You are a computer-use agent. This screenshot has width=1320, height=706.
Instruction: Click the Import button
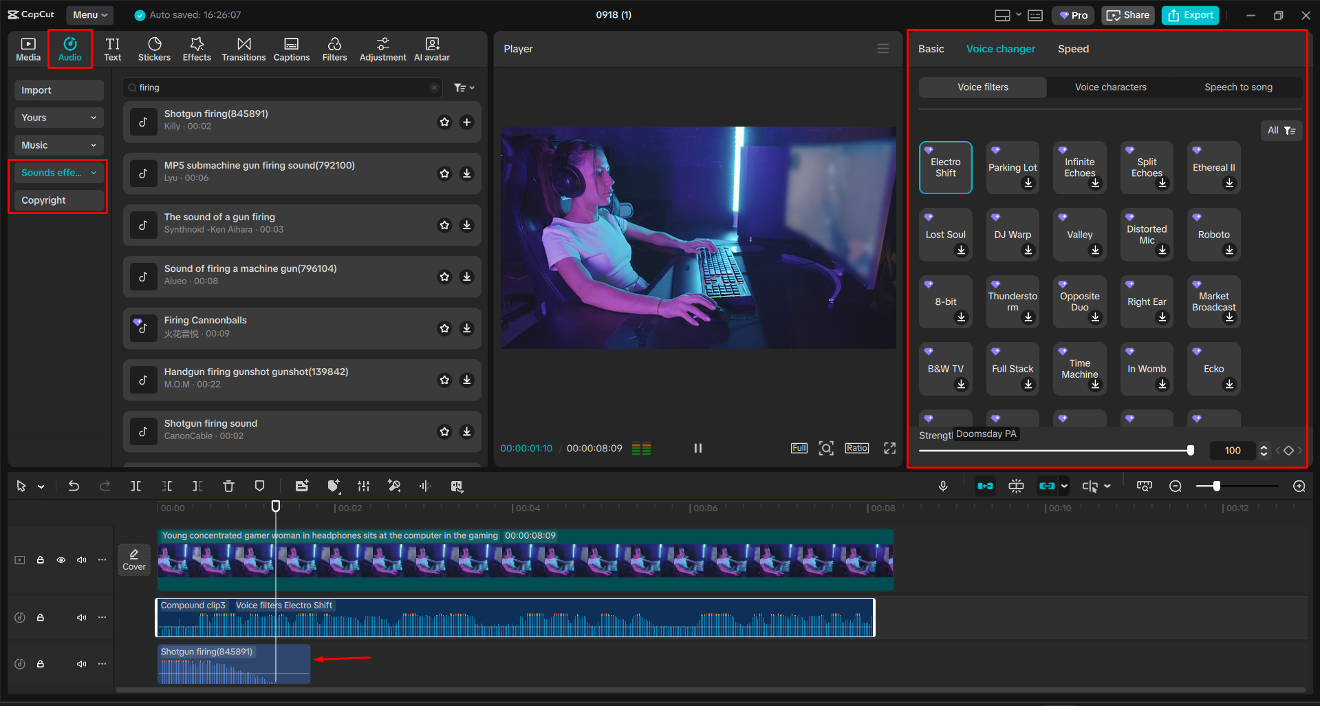click(58, 89)
